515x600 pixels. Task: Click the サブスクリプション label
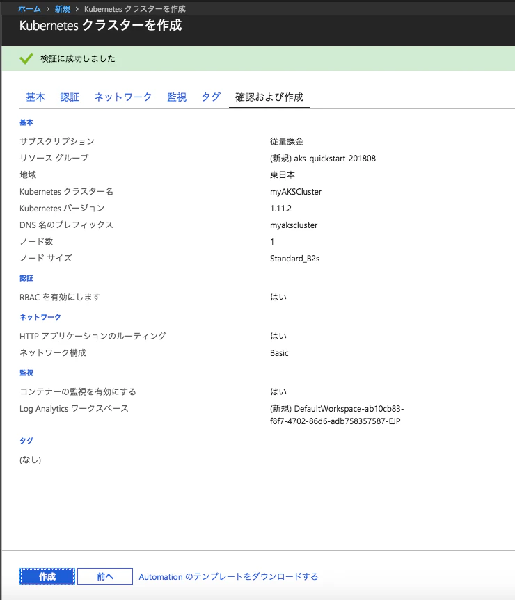57,142
